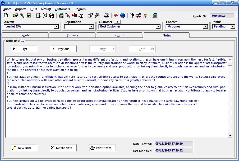239x161 pixels.
Task: Click the globe icon in toolbar
Action: pos(123,16)
